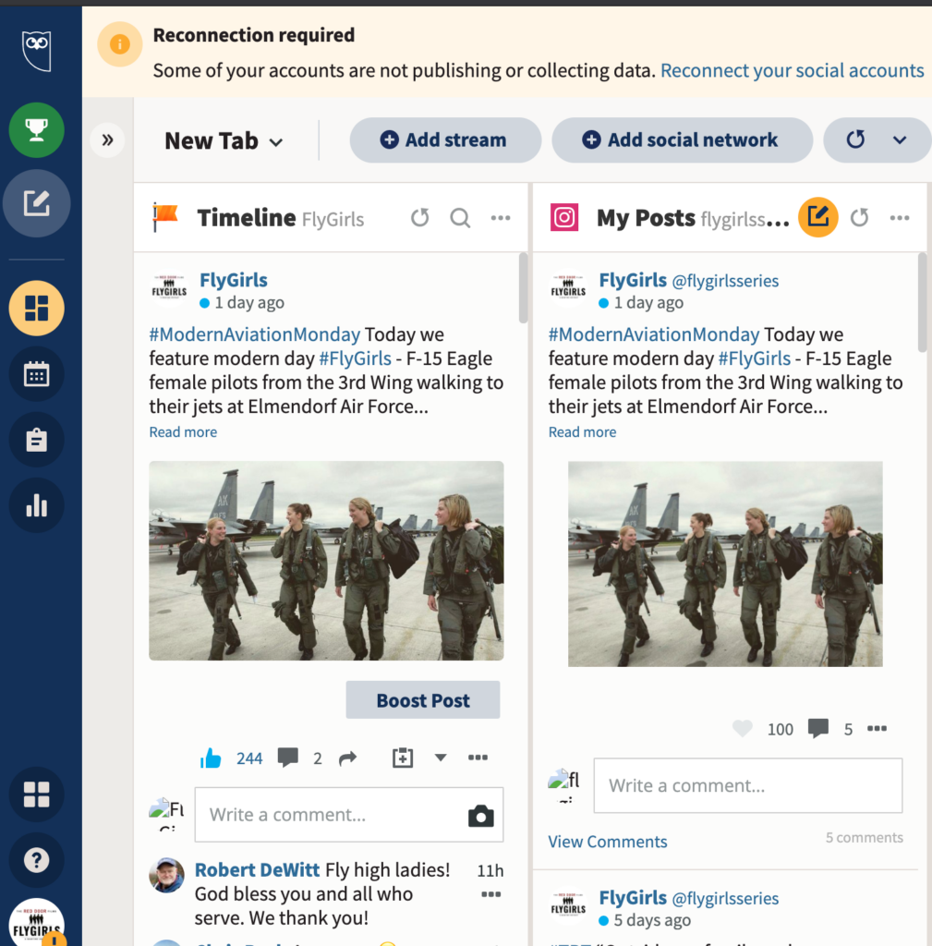
Task: Click the Add stream button
Action: click(445, 140)
